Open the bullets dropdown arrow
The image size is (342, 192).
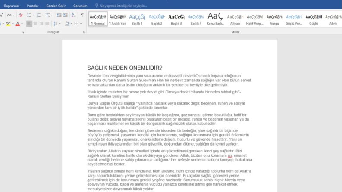coord(34,15)
